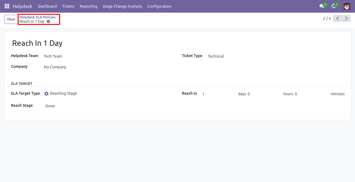Open the activities clock icon

pos(334,6)
